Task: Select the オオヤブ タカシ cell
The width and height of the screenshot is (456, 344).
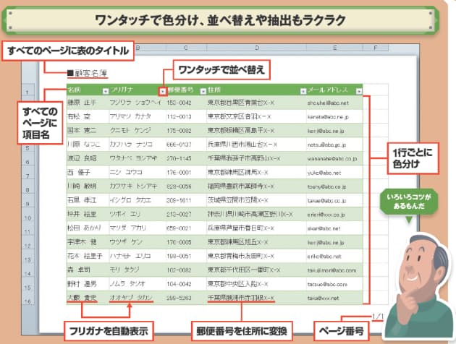Action: tap(138, 298)
